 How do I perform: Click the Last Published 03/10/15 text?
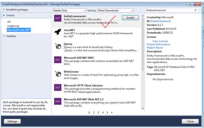161,29
